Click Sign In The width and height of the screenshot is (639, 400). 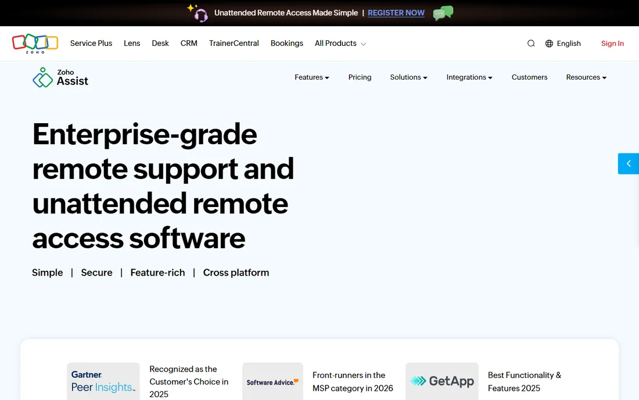[612, 43]
